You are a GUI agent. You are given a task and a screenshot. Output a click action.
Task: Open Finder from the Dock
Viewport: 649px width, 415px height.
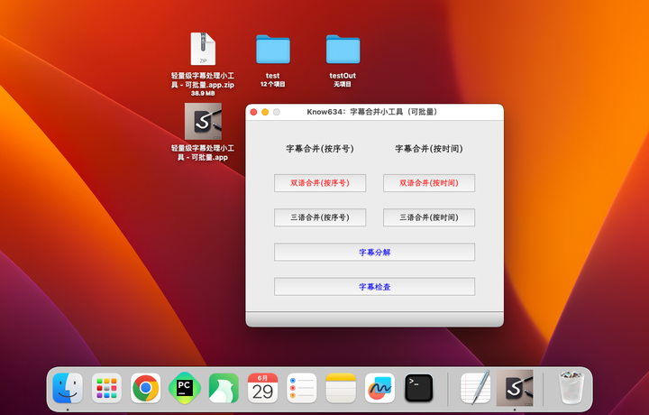click(x=68, y=388)
